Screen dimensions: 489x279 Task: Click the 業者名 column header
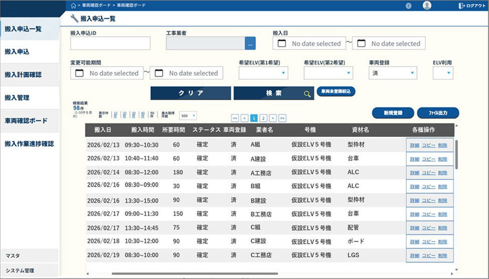point(264,130)
